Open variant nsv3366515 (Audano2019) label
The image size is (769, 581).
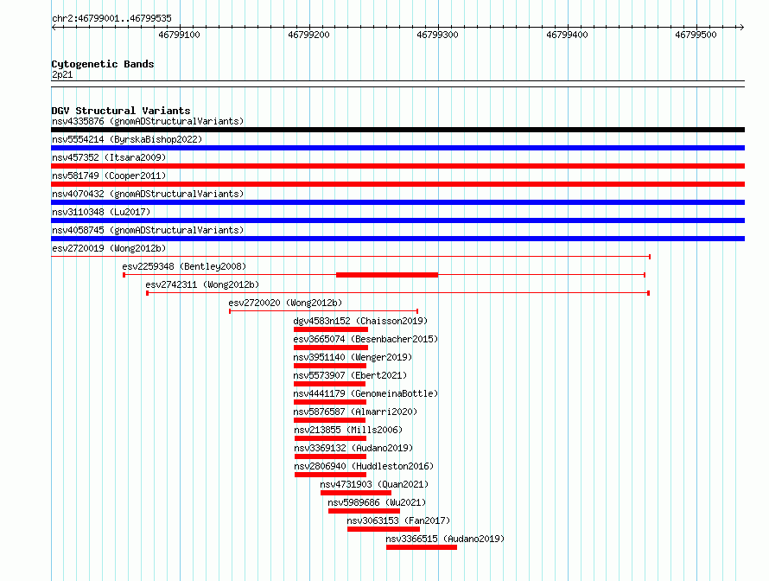pos(444,539)
